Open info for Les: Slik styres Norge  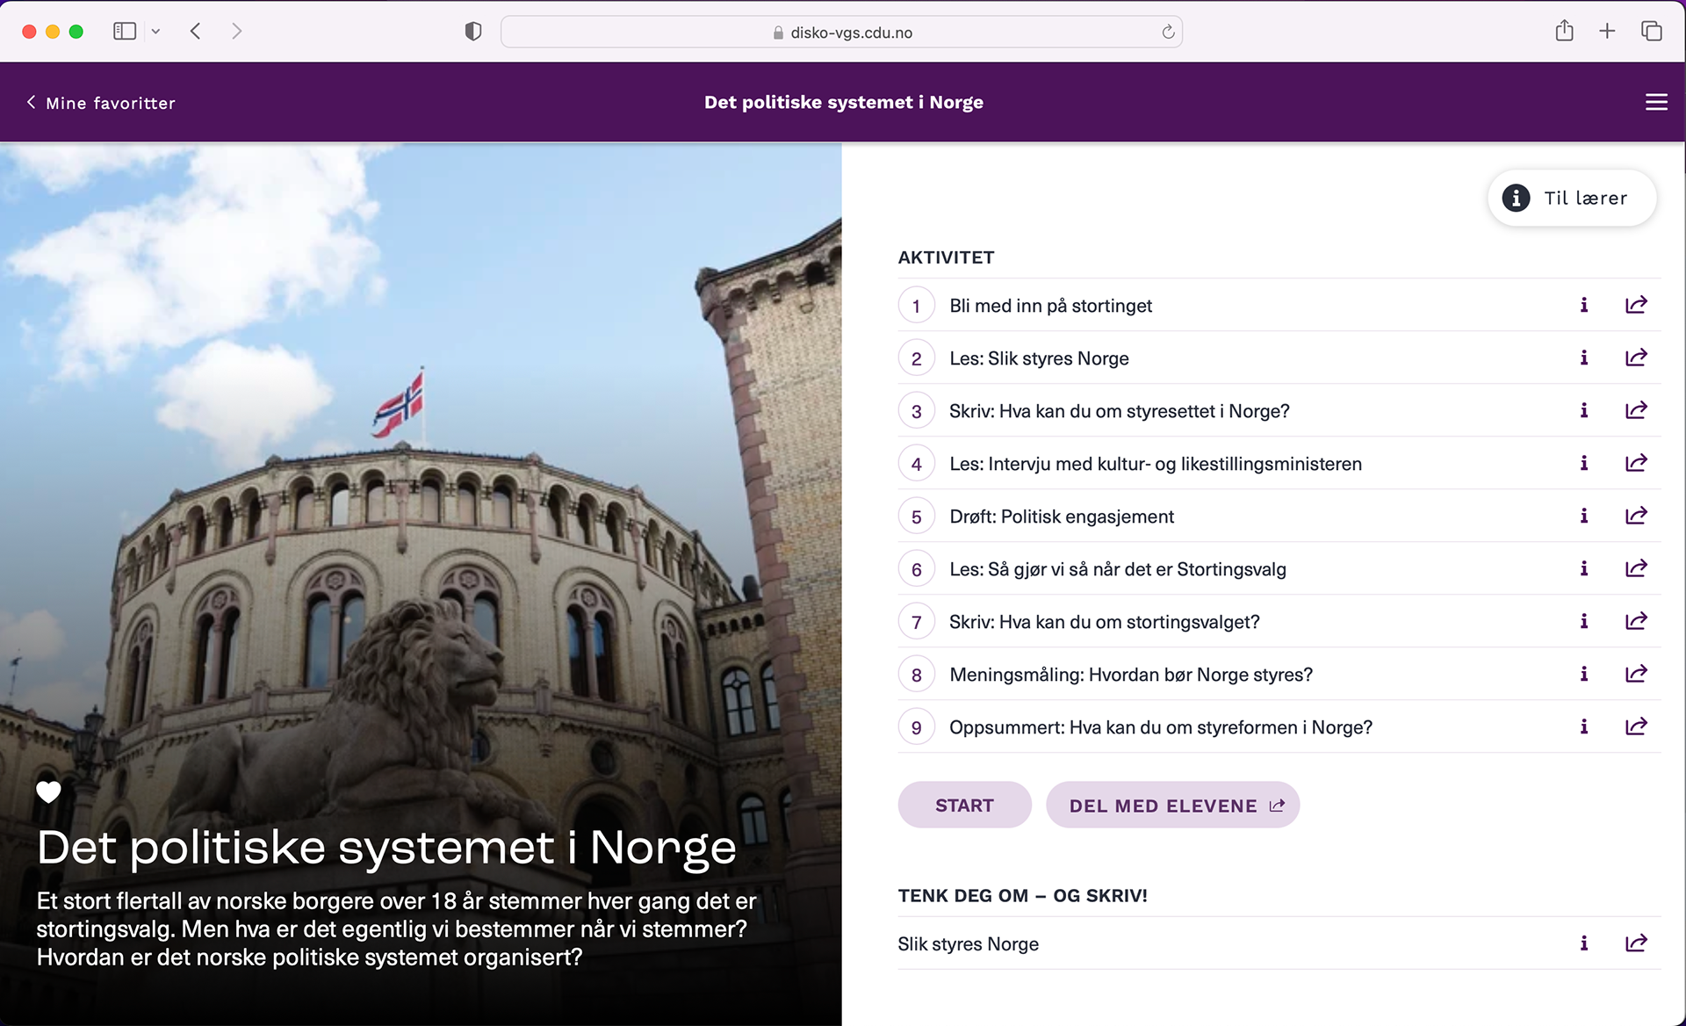click(1584, 358)
